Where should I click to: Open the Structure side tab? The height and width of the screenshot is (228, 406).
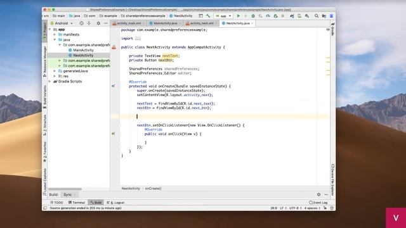(x=45, y=125)
